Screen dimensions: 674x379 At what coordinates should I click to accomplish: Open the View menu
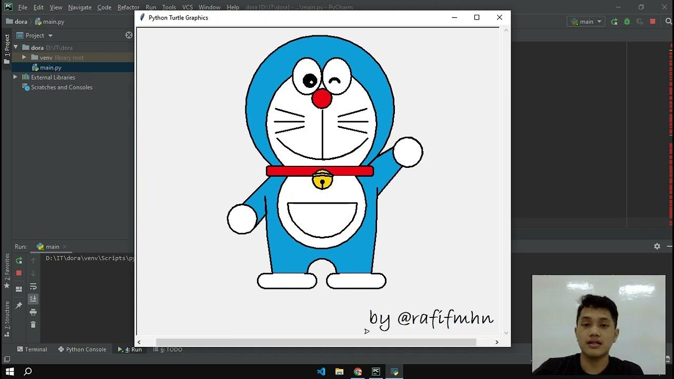(56, 7)
